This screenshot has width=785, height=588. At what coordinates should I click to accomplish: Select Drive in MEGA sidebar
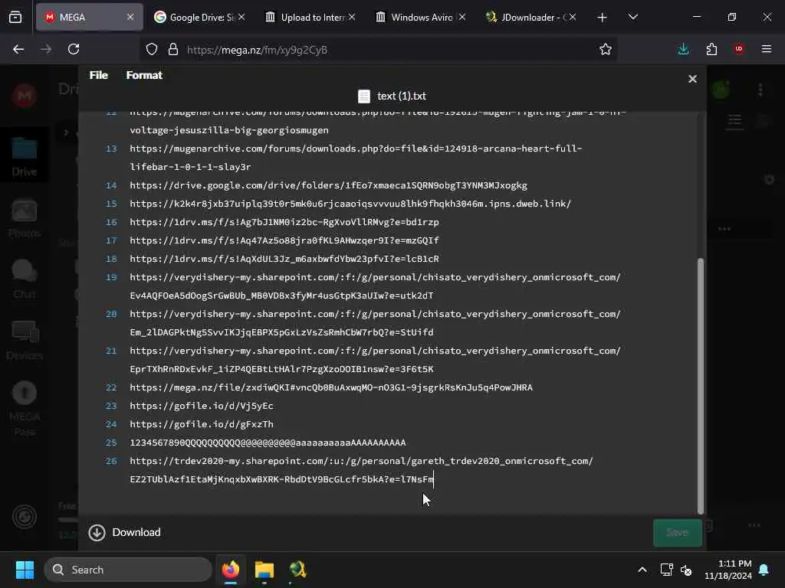click(24, 157)
